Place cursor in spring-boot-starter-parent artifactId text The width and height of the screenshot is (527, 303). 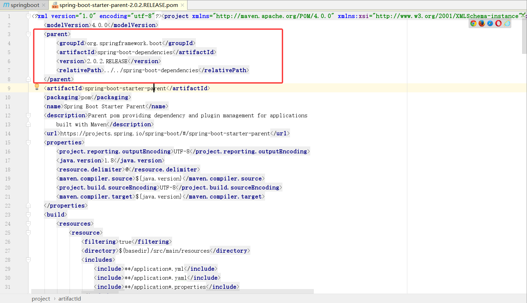coord(125,88)
